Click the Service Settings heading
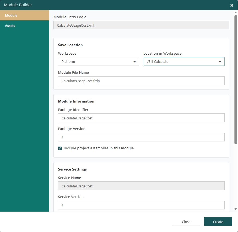 point(73,169)
